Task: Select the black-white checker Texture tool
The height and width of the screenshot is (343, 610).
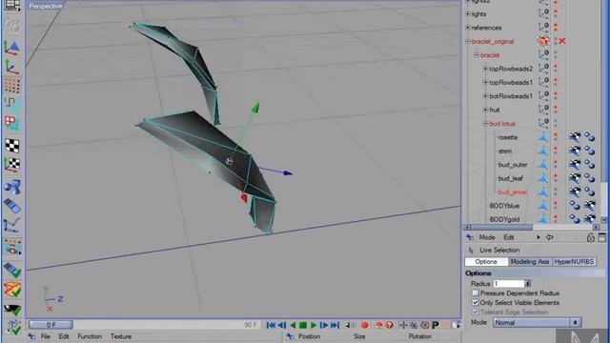Action: 12,146
